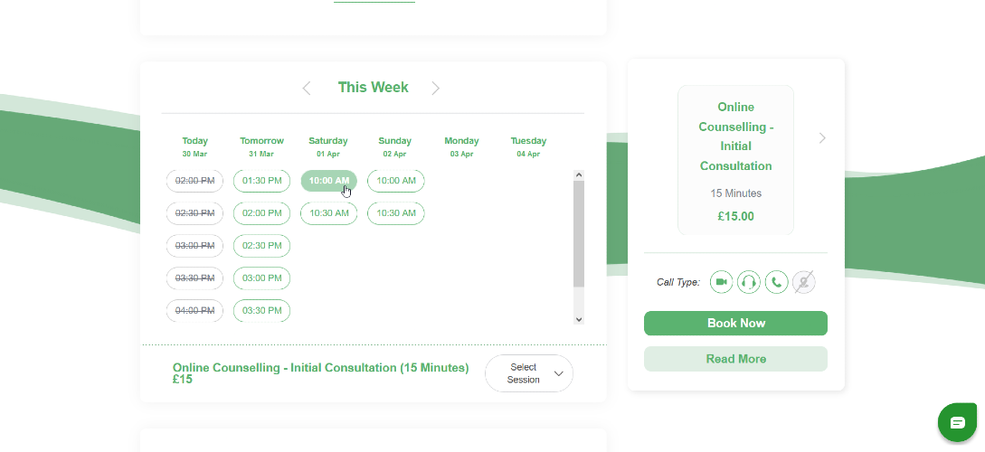Click the unavailable Today 02:30 PM slot
Screen dimensions: 985x452
pos(194,213)
